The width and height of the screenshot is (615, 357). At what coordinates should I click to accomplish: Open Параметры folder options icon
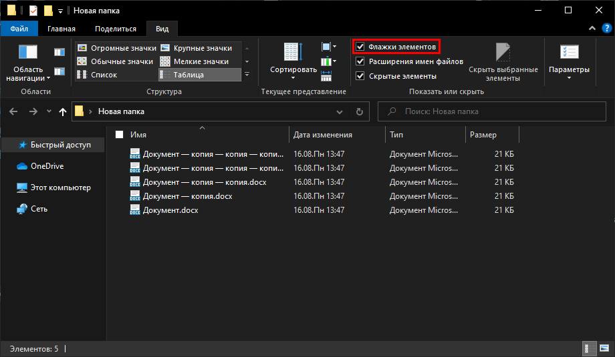(x=569, y=53)
